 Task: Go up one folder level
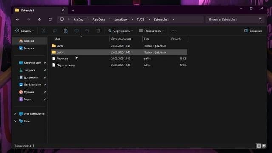[x=40, y=20]
